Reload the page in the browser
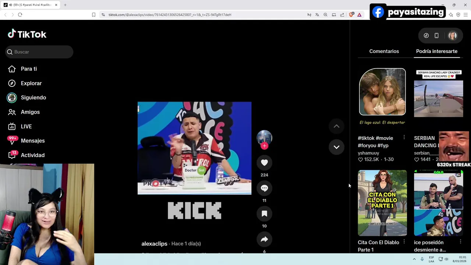This screenshot has height=265, width=471. 20,15
